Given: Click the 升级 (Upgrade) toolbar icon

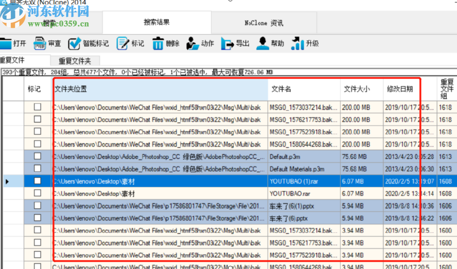Looking at the screenshot, I should coord(297,44).
